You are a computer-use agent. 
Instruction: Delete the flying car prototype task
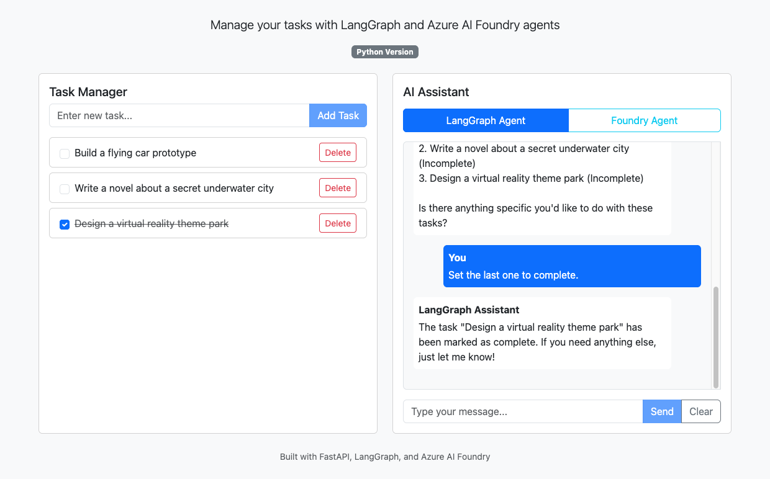click(x=338, y=153)
